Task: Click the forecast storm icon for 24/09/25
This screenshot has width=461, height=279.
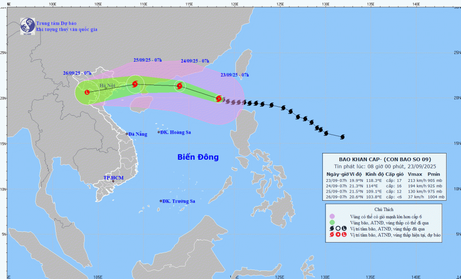Action: pyautogui.click(x=180, y=85)
